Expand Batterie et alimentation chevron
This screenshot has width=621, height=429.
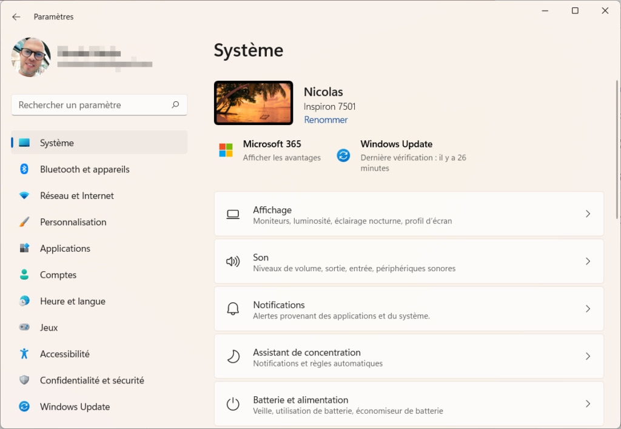[588, 404]
